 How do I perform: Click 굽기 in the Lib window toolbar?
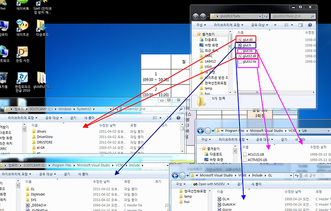[284, 139]
